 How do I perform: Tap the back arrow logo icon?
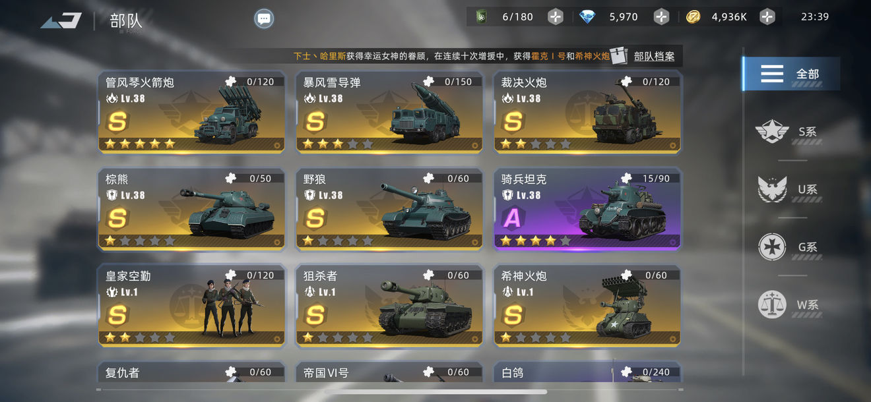[61, 20]
